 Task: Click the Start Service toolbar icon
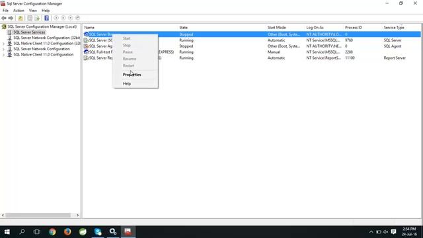[56, 18]
